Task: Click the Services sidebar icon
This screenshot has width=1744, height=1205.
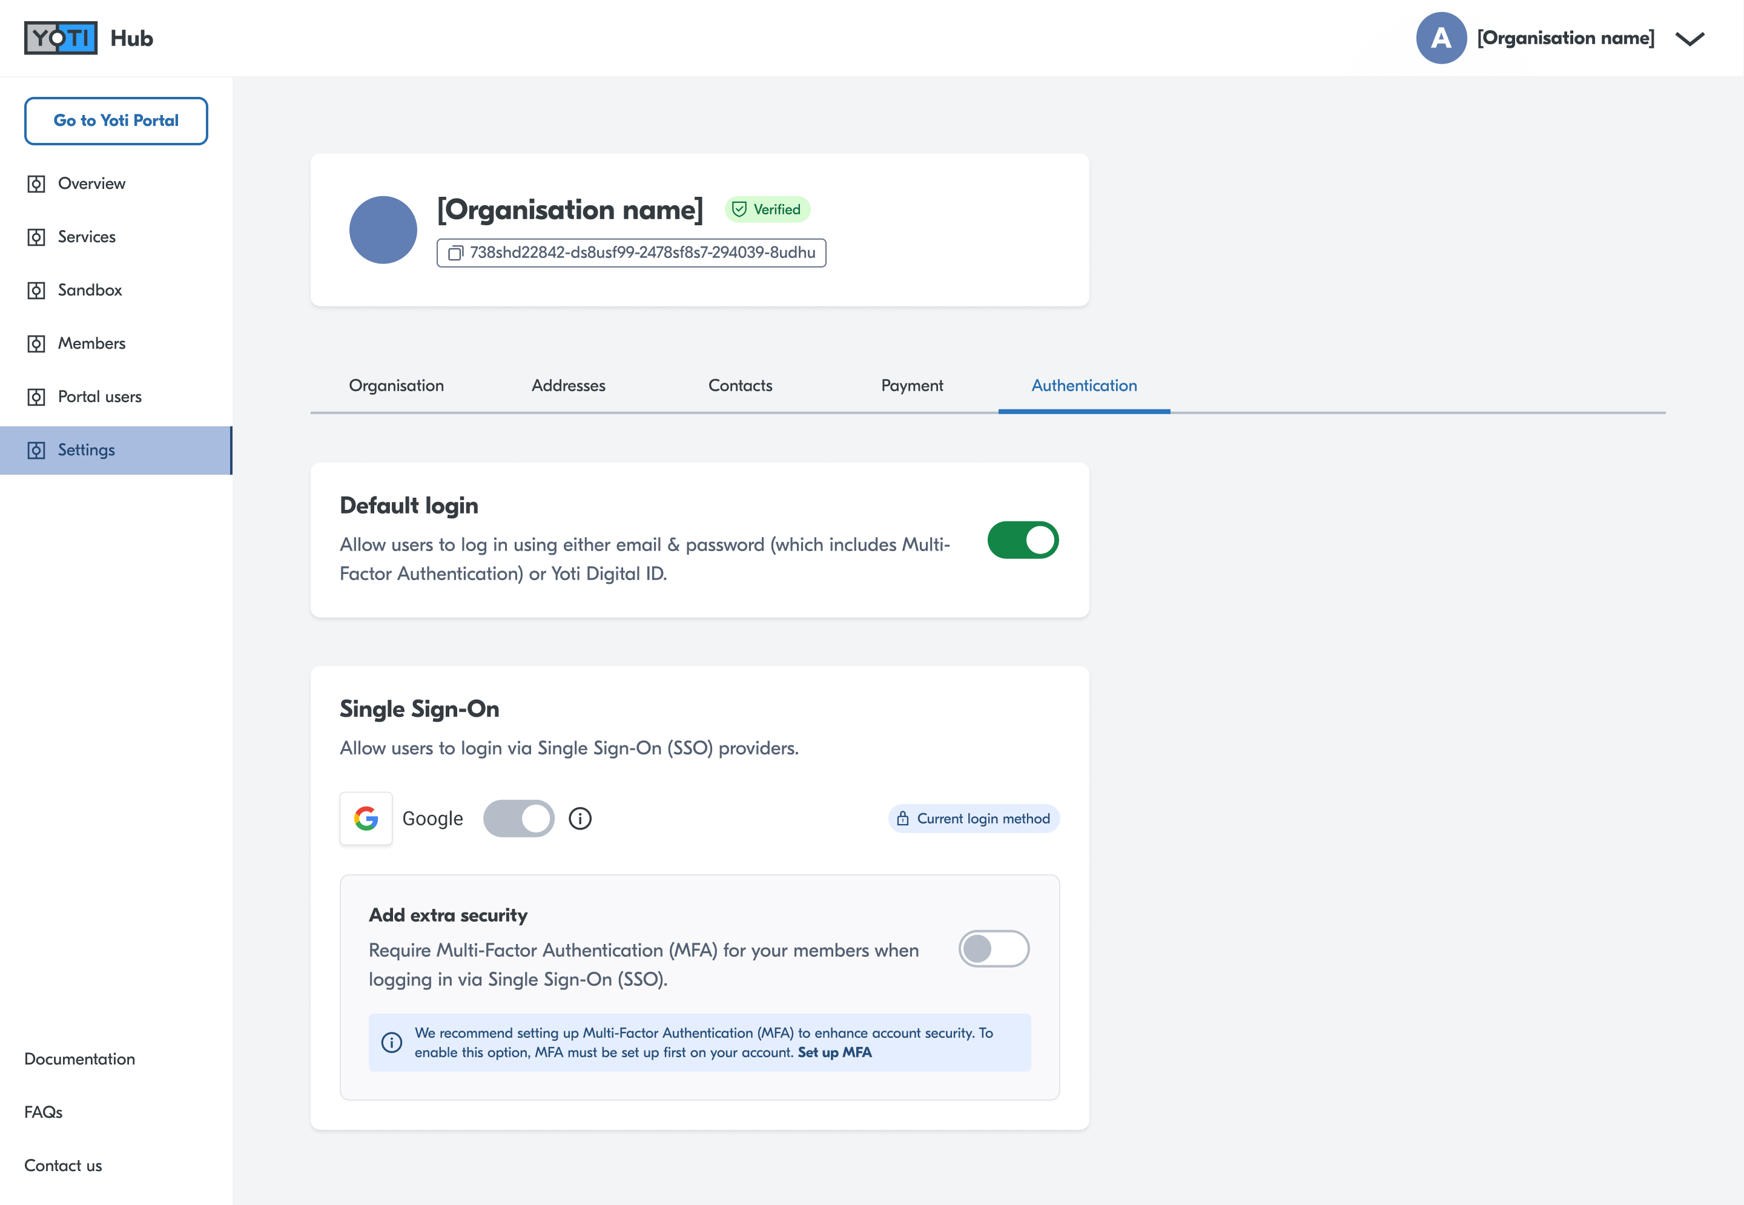Action: (x=36, y=237)
